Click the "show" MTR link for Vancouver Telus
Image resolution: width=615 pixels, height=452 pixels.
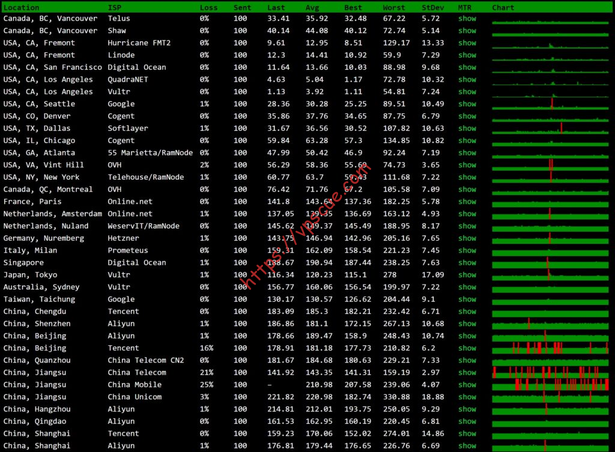click(x=467, y=19)
